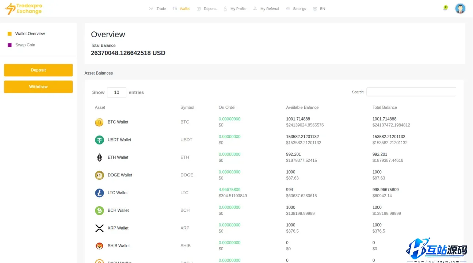
Task: Click the My Referral network icon
Action: [255, 9]
